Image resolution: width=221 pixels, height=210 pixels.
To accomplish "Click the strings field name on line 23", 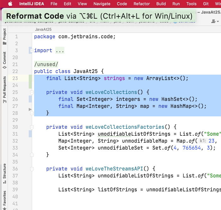I will [x=114, y=78].
